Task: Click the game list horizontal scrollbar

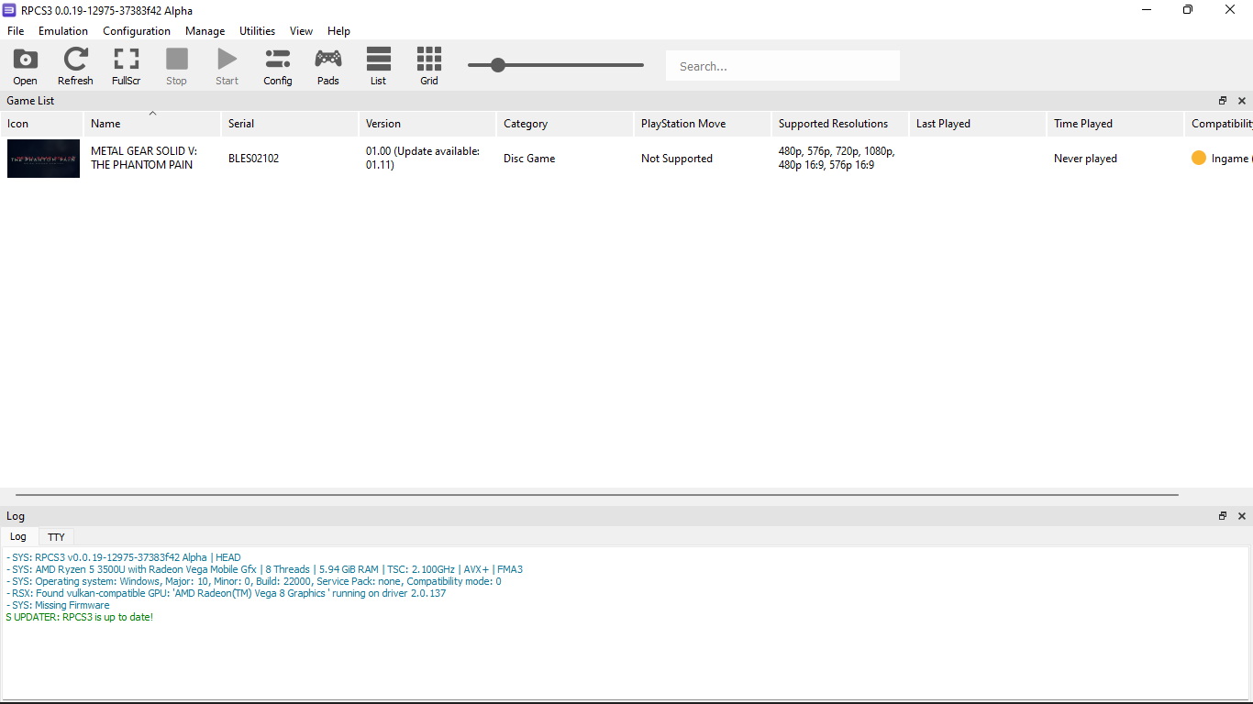Action: tap(596, 495)
